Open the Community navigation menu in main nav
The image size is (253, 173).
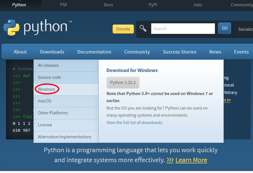pos(137,52)
